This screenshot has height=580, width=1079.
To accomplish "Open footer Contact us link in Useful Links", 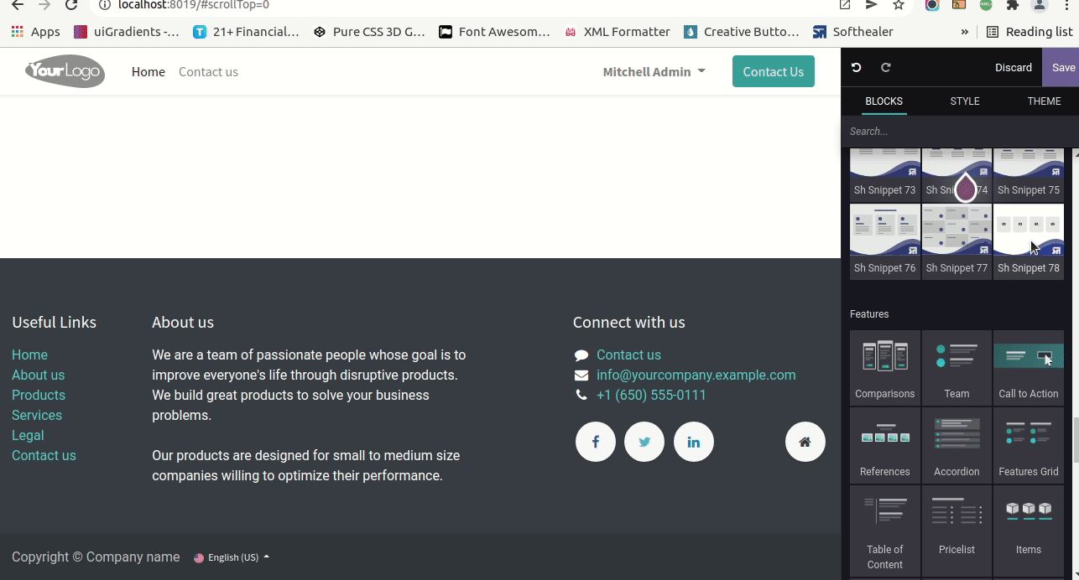I will (x=44, y=455).
